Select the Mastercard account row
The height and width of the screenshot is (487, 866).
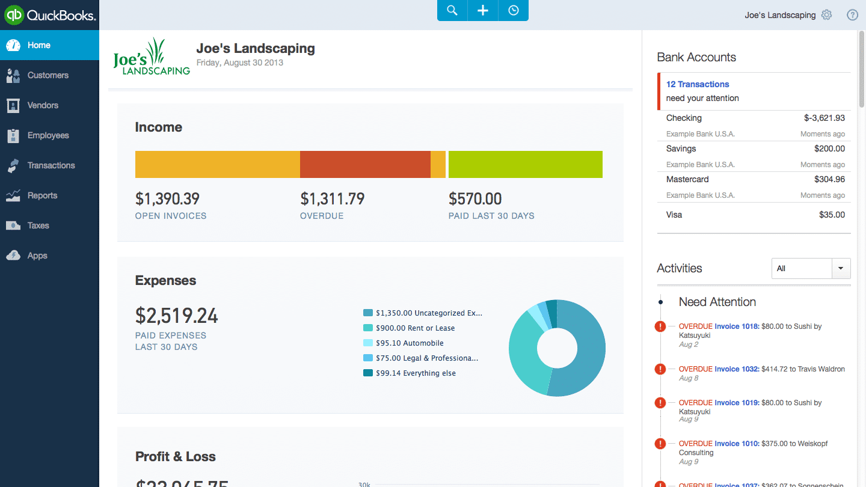(x=754, y=187)
